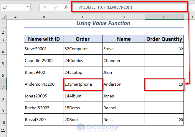Select row 6 header
The height and width of the screenshot is (137, 195).
click(x=3, y=72)
